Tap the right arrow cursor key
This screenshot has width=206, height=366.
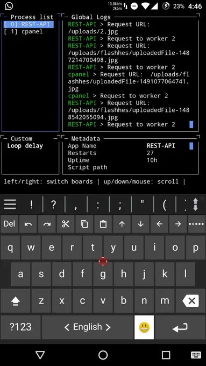pyautogui.click(x=178, y=224)
